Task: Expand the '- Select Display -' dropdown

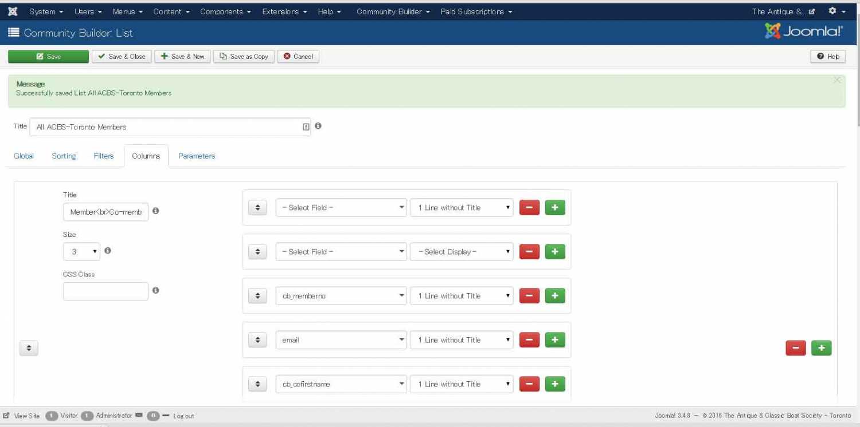Action: click(x=461, y=252)
